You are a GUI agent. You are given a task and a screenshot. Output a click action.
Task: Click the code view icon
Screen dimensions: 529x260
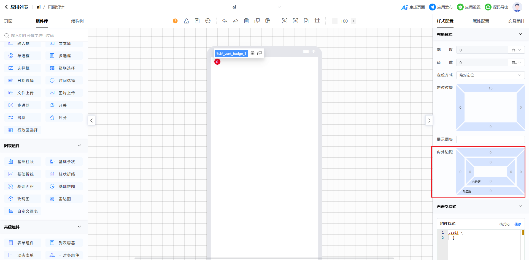pyautogui.click(x=295, y=21)
